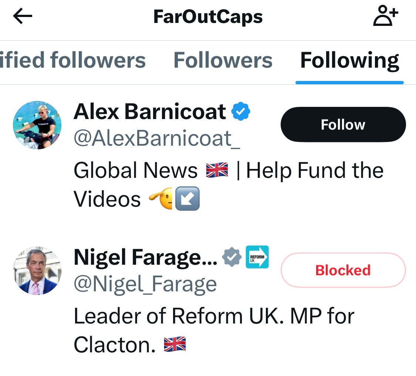Screen dimensions: 416x376
Task: Follow Alex Barnicoat
Action: [x=343, y=125]
